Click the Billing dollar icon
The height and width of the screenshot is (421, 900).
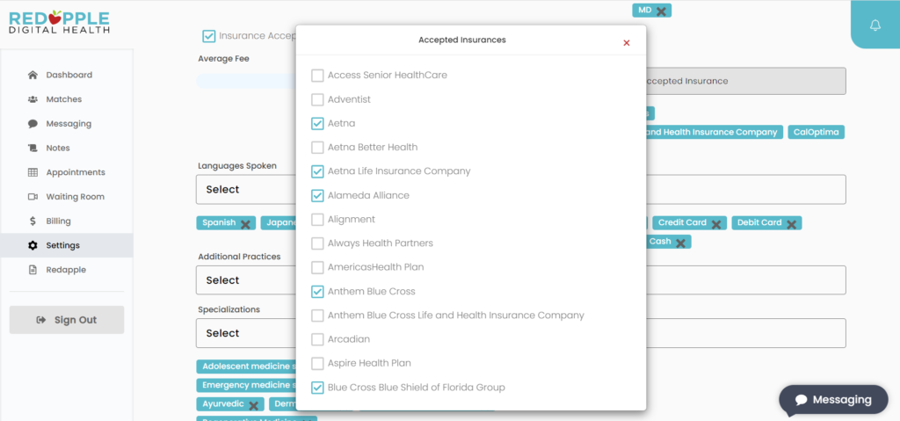pos(33,221)
